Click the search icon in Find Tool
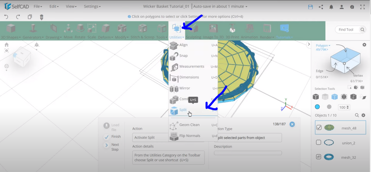371x172 pixels. (362, 30)
